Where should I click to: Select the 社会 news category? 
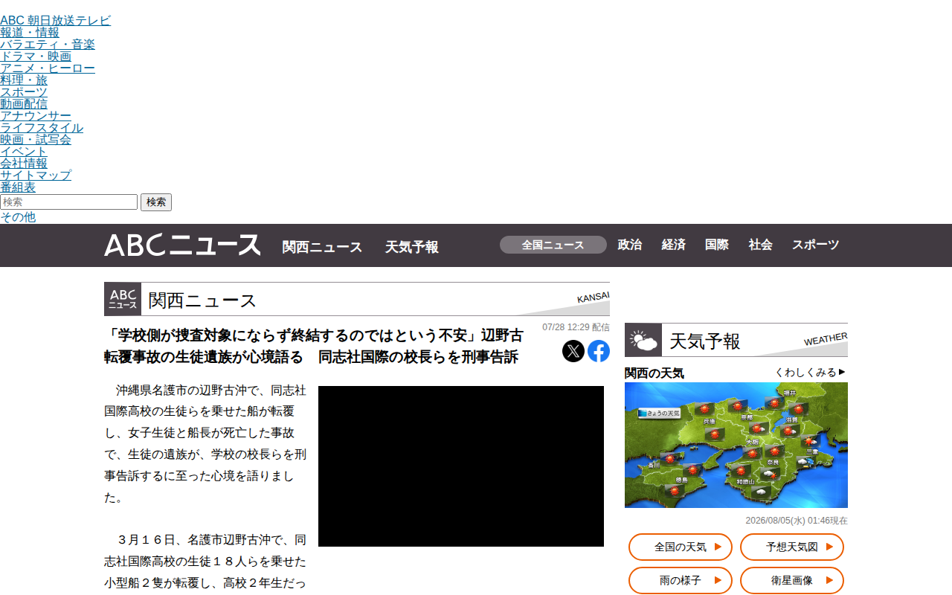point(761,245)
